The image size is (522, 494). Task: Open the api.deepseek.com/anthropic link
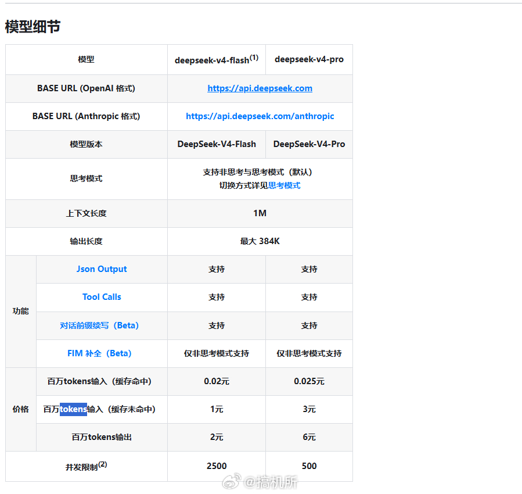(x=260, y=116)
